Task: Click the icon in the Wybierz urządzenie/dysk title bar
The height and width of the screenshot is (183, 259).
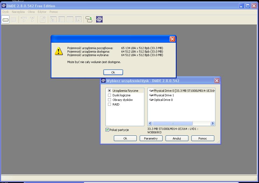Action: (103, 80)
